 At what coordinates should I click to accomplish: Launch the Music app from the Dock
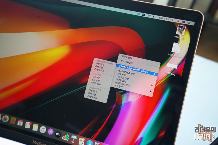[43, 129]
